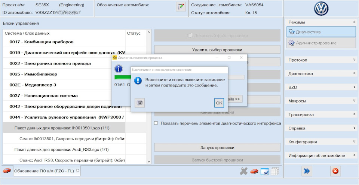359x185 pixels.
Task: Maximize the Диалог выполнения процесса window
Action: pyautogui.click(x=229, y=57)
